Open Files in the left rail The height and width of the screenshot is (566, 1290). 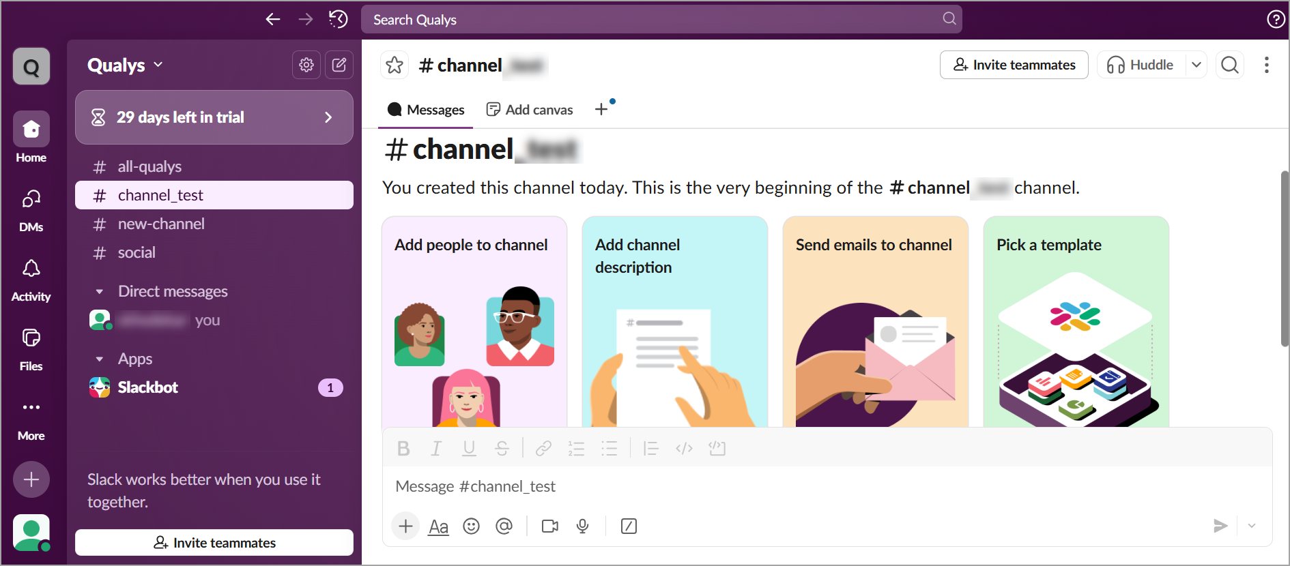(x=31, y=349)
